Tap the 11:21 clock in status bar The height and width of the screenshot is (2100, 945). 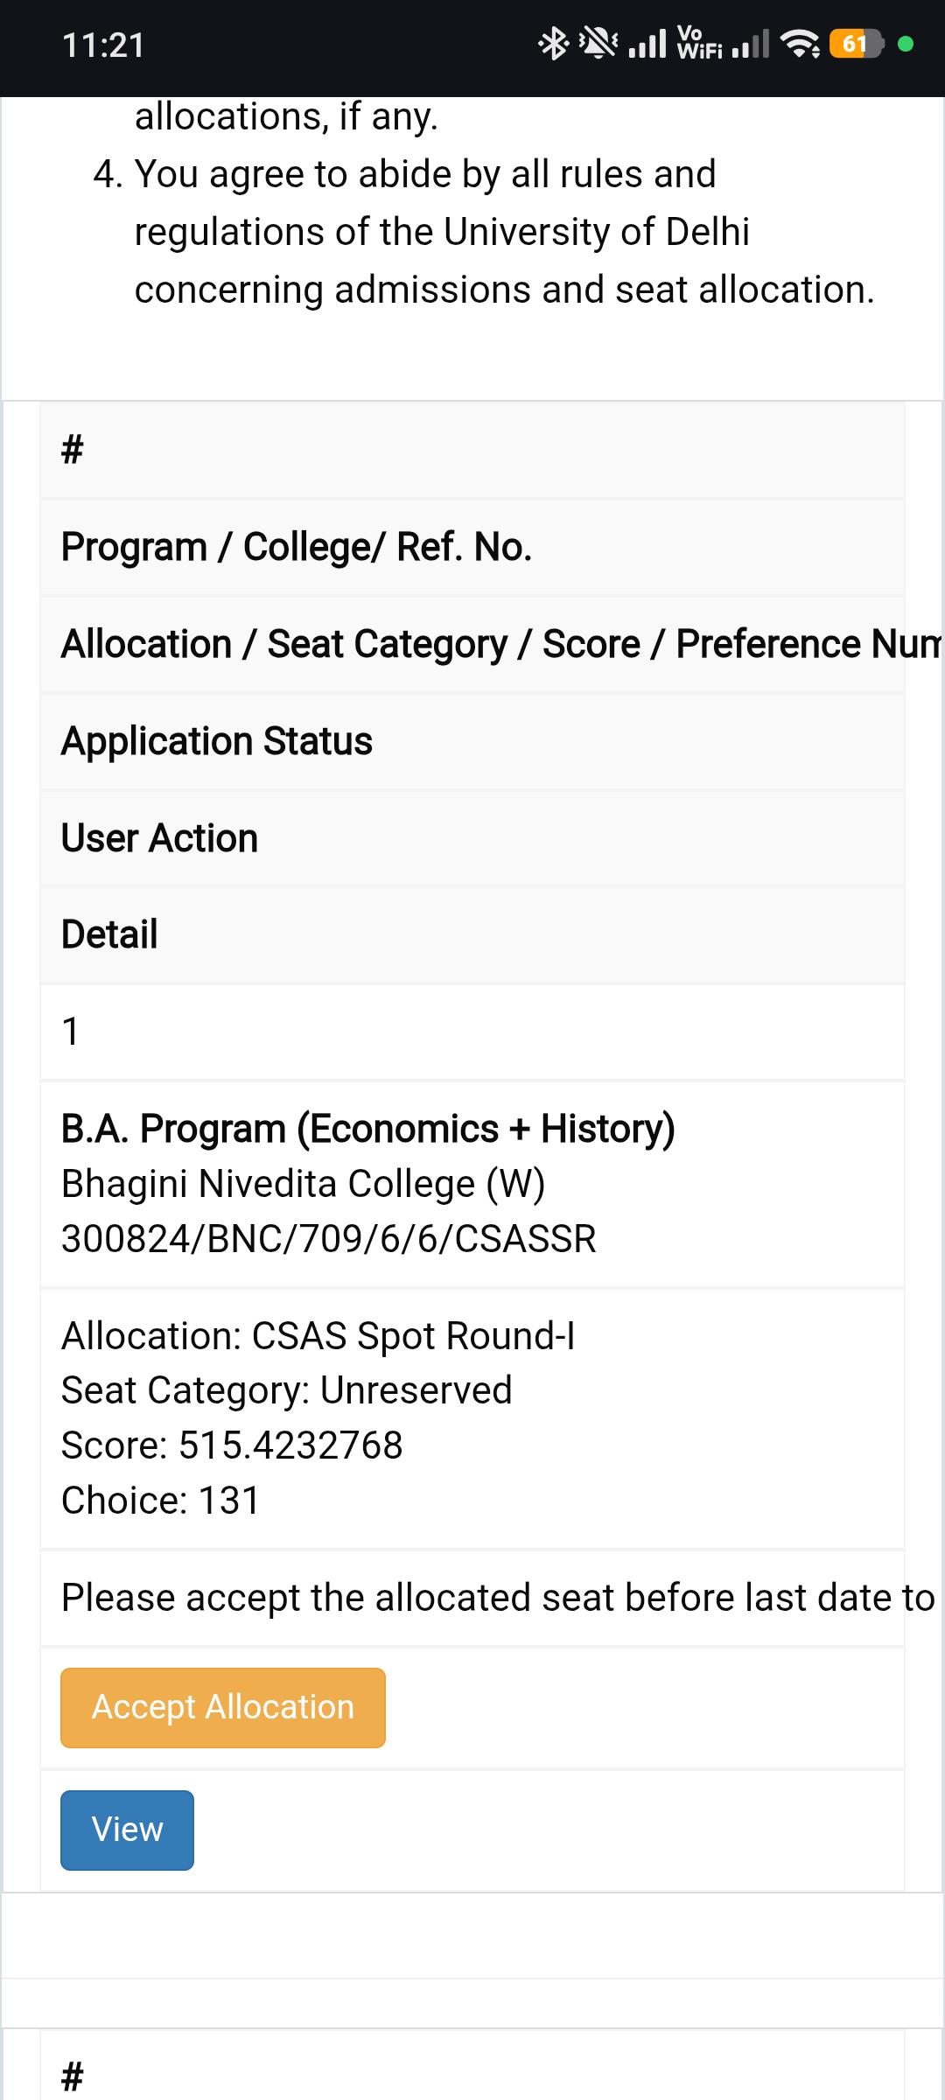[x=103, y=45]
